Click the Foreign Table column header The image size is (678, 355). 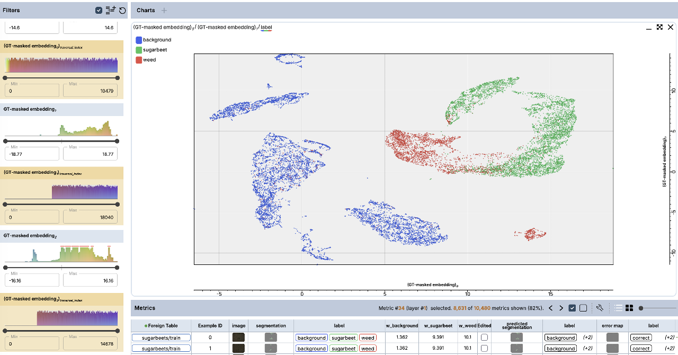[x=161, y=325]
